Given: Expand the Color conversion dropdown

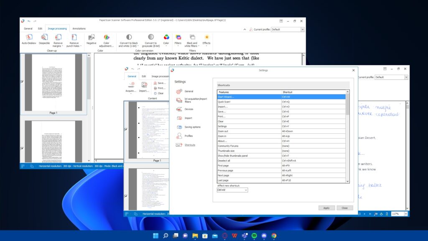Looking at the screenshot, I should pos(166,46).
